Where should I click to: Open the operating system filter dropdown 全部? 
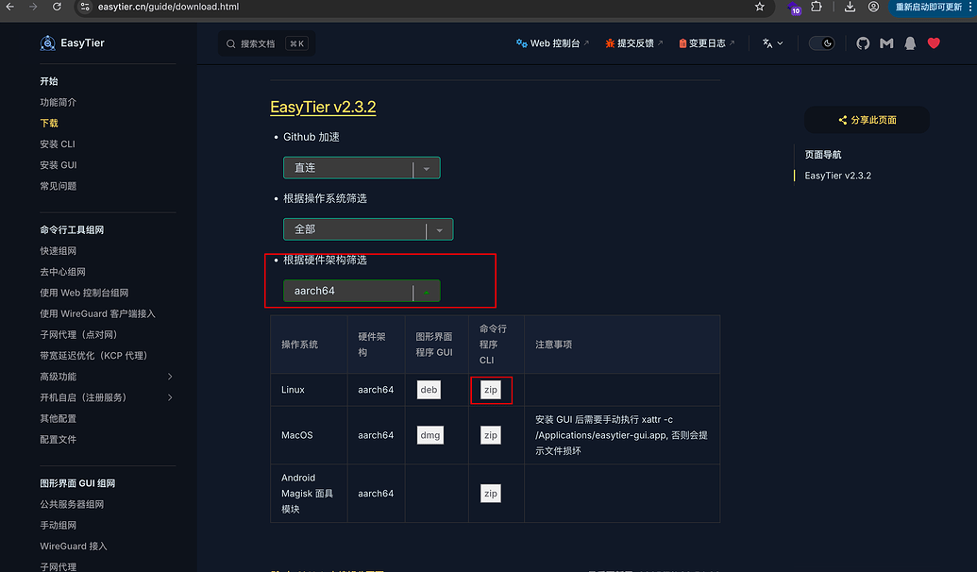(x=367, y=229)
